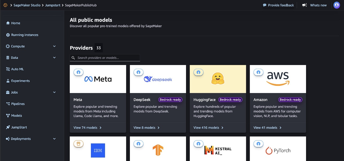
Task: Expand the Compute section chevron
Action: [55, 46]
